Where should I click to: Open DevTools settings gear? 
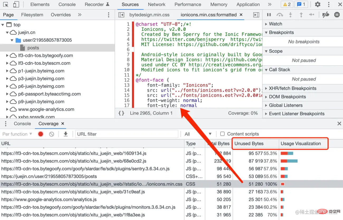tap(318, 4)
